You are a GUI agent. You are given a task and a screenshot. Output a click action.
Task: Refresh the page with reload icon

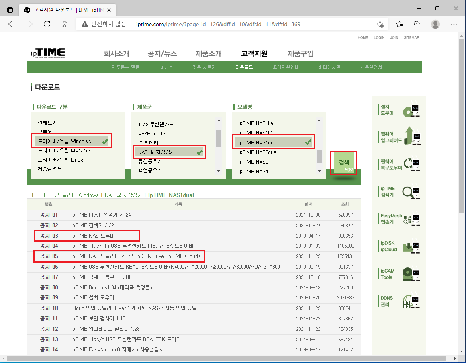(x=47, y=24)
